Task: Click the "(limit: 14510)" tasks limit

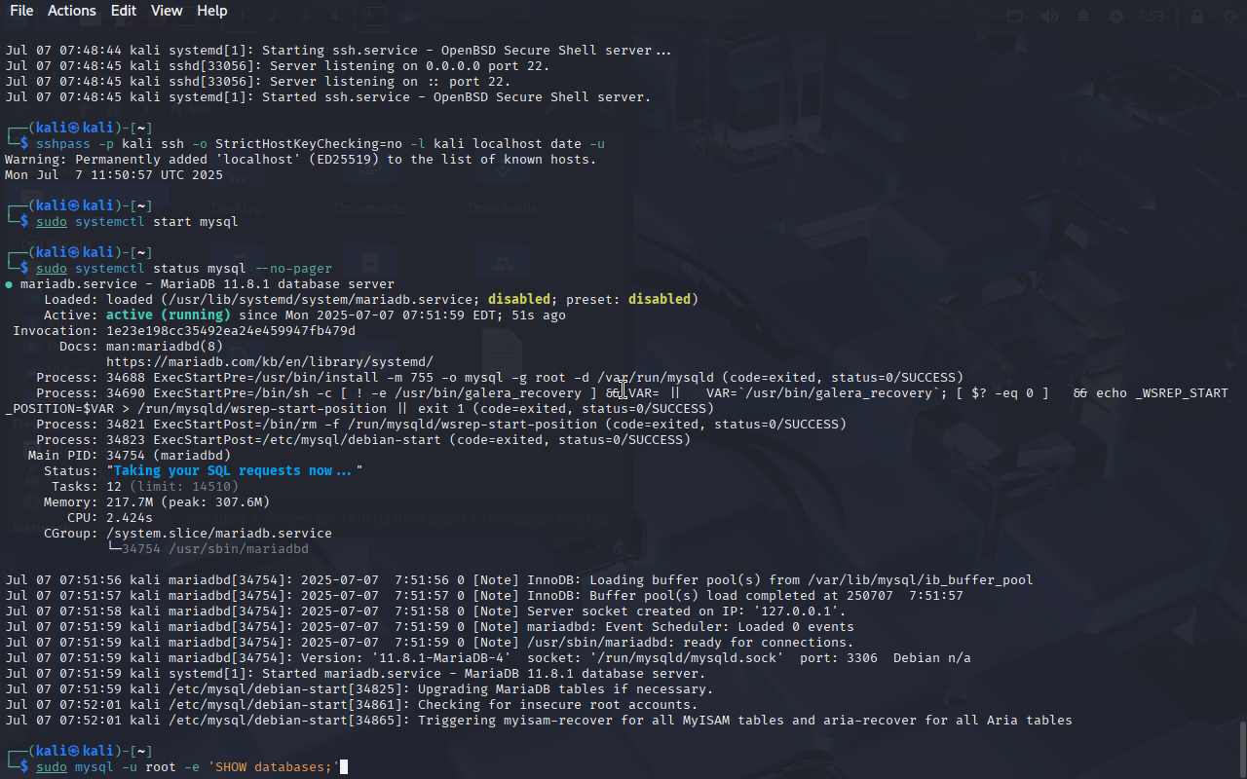Action: coord(184,487)
